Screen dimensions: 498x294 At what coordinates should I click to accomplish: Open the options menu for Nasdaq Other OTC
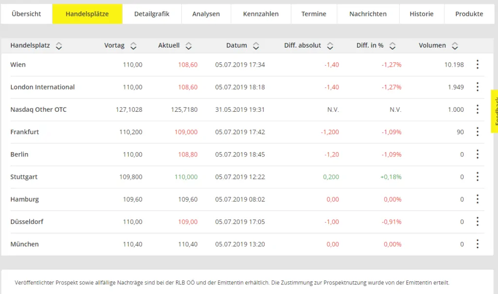478,109
